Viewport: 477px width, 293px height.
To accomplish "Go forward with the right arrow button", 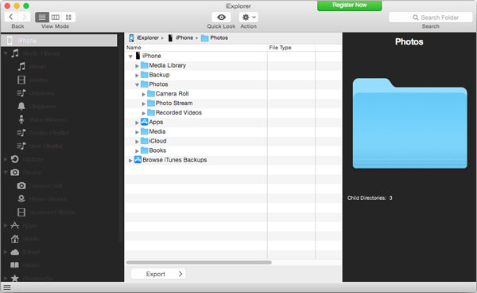I will 25,17.
